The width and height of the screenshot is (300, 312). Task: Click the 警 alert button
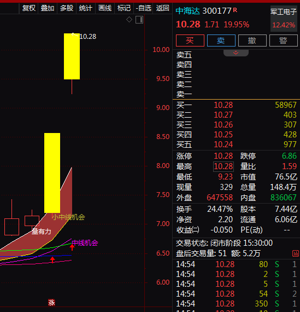tap(283, 41)
